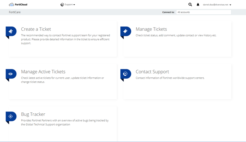Screen dimensions: 246x142
Task: Click the FortiCloud logo icon
Action: pyautogui.click(x=11, y=5)
